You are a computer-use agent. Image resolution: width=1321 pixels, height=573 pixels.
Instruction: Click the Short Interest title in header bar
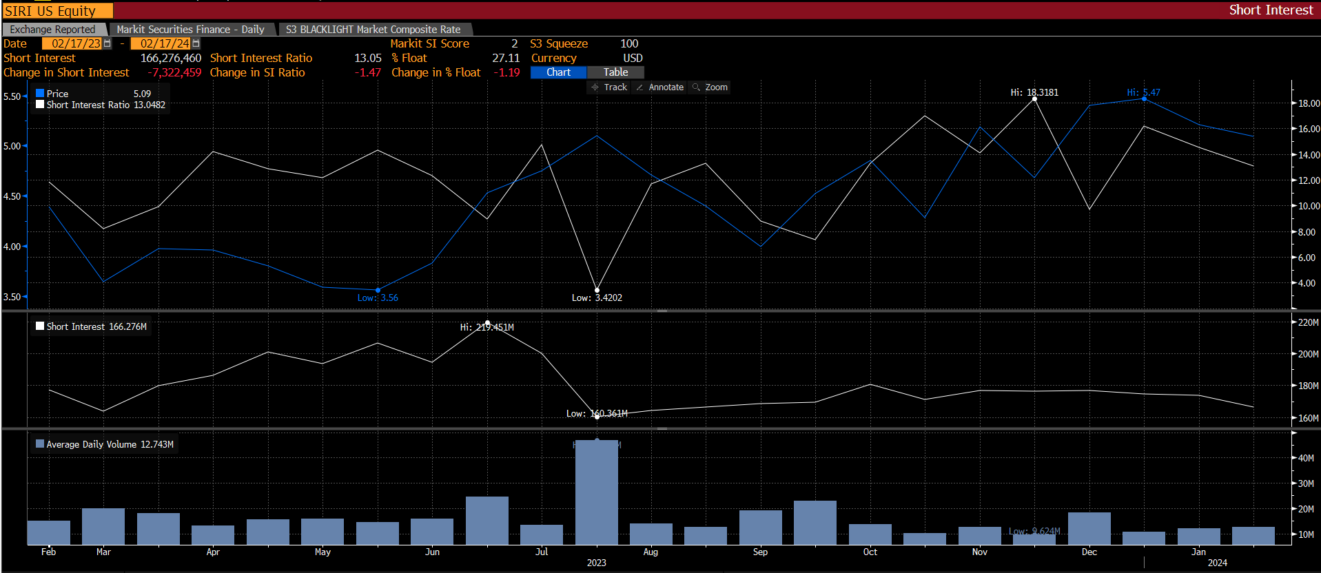(x=1271, y=10)
